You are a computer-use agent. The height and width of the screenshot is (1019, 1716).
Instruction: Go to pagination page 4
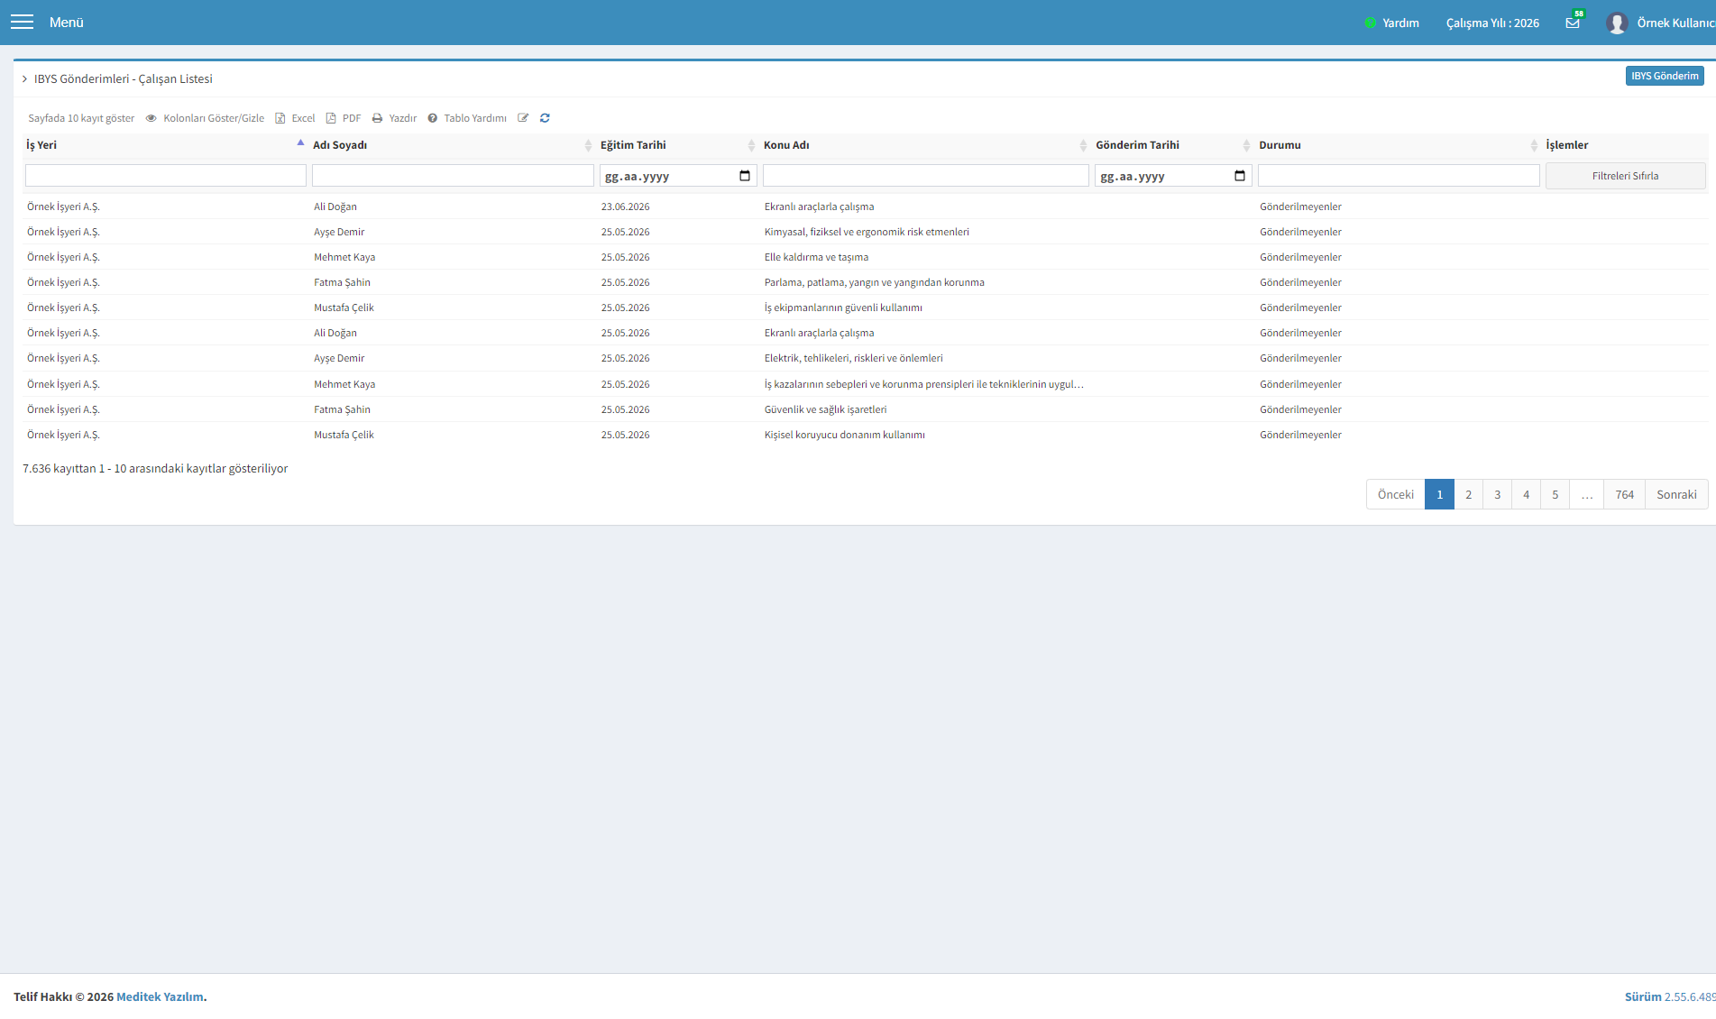(1526, 494)
